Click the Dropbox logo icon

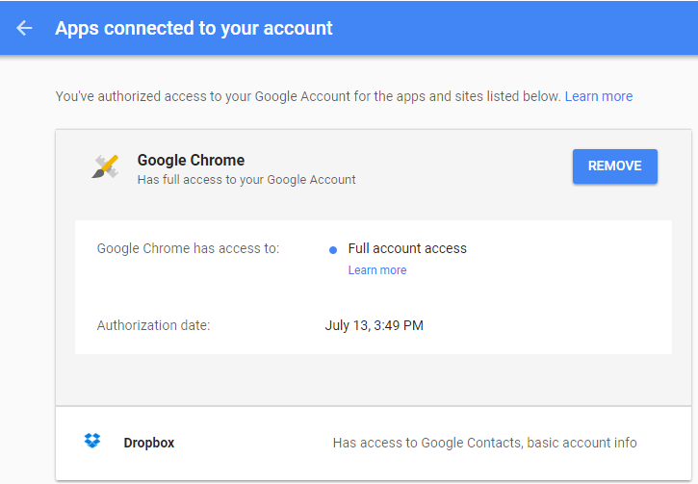(92, 441)
